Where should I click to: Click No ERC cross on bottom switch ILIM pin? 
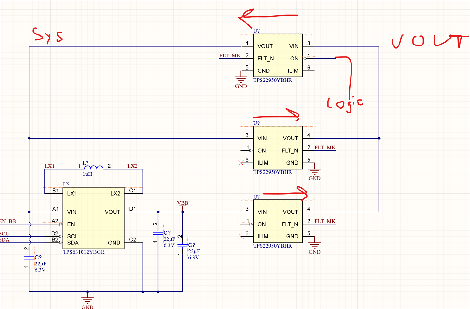pos(241,237)
